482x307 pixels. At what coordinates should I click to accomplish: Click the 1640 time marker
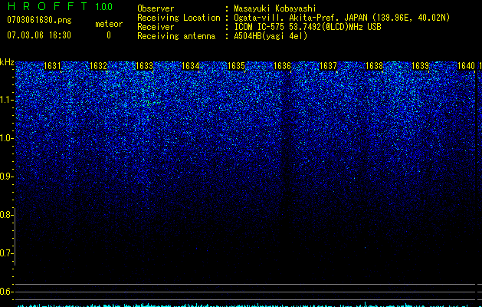click(x=466, y=66)
